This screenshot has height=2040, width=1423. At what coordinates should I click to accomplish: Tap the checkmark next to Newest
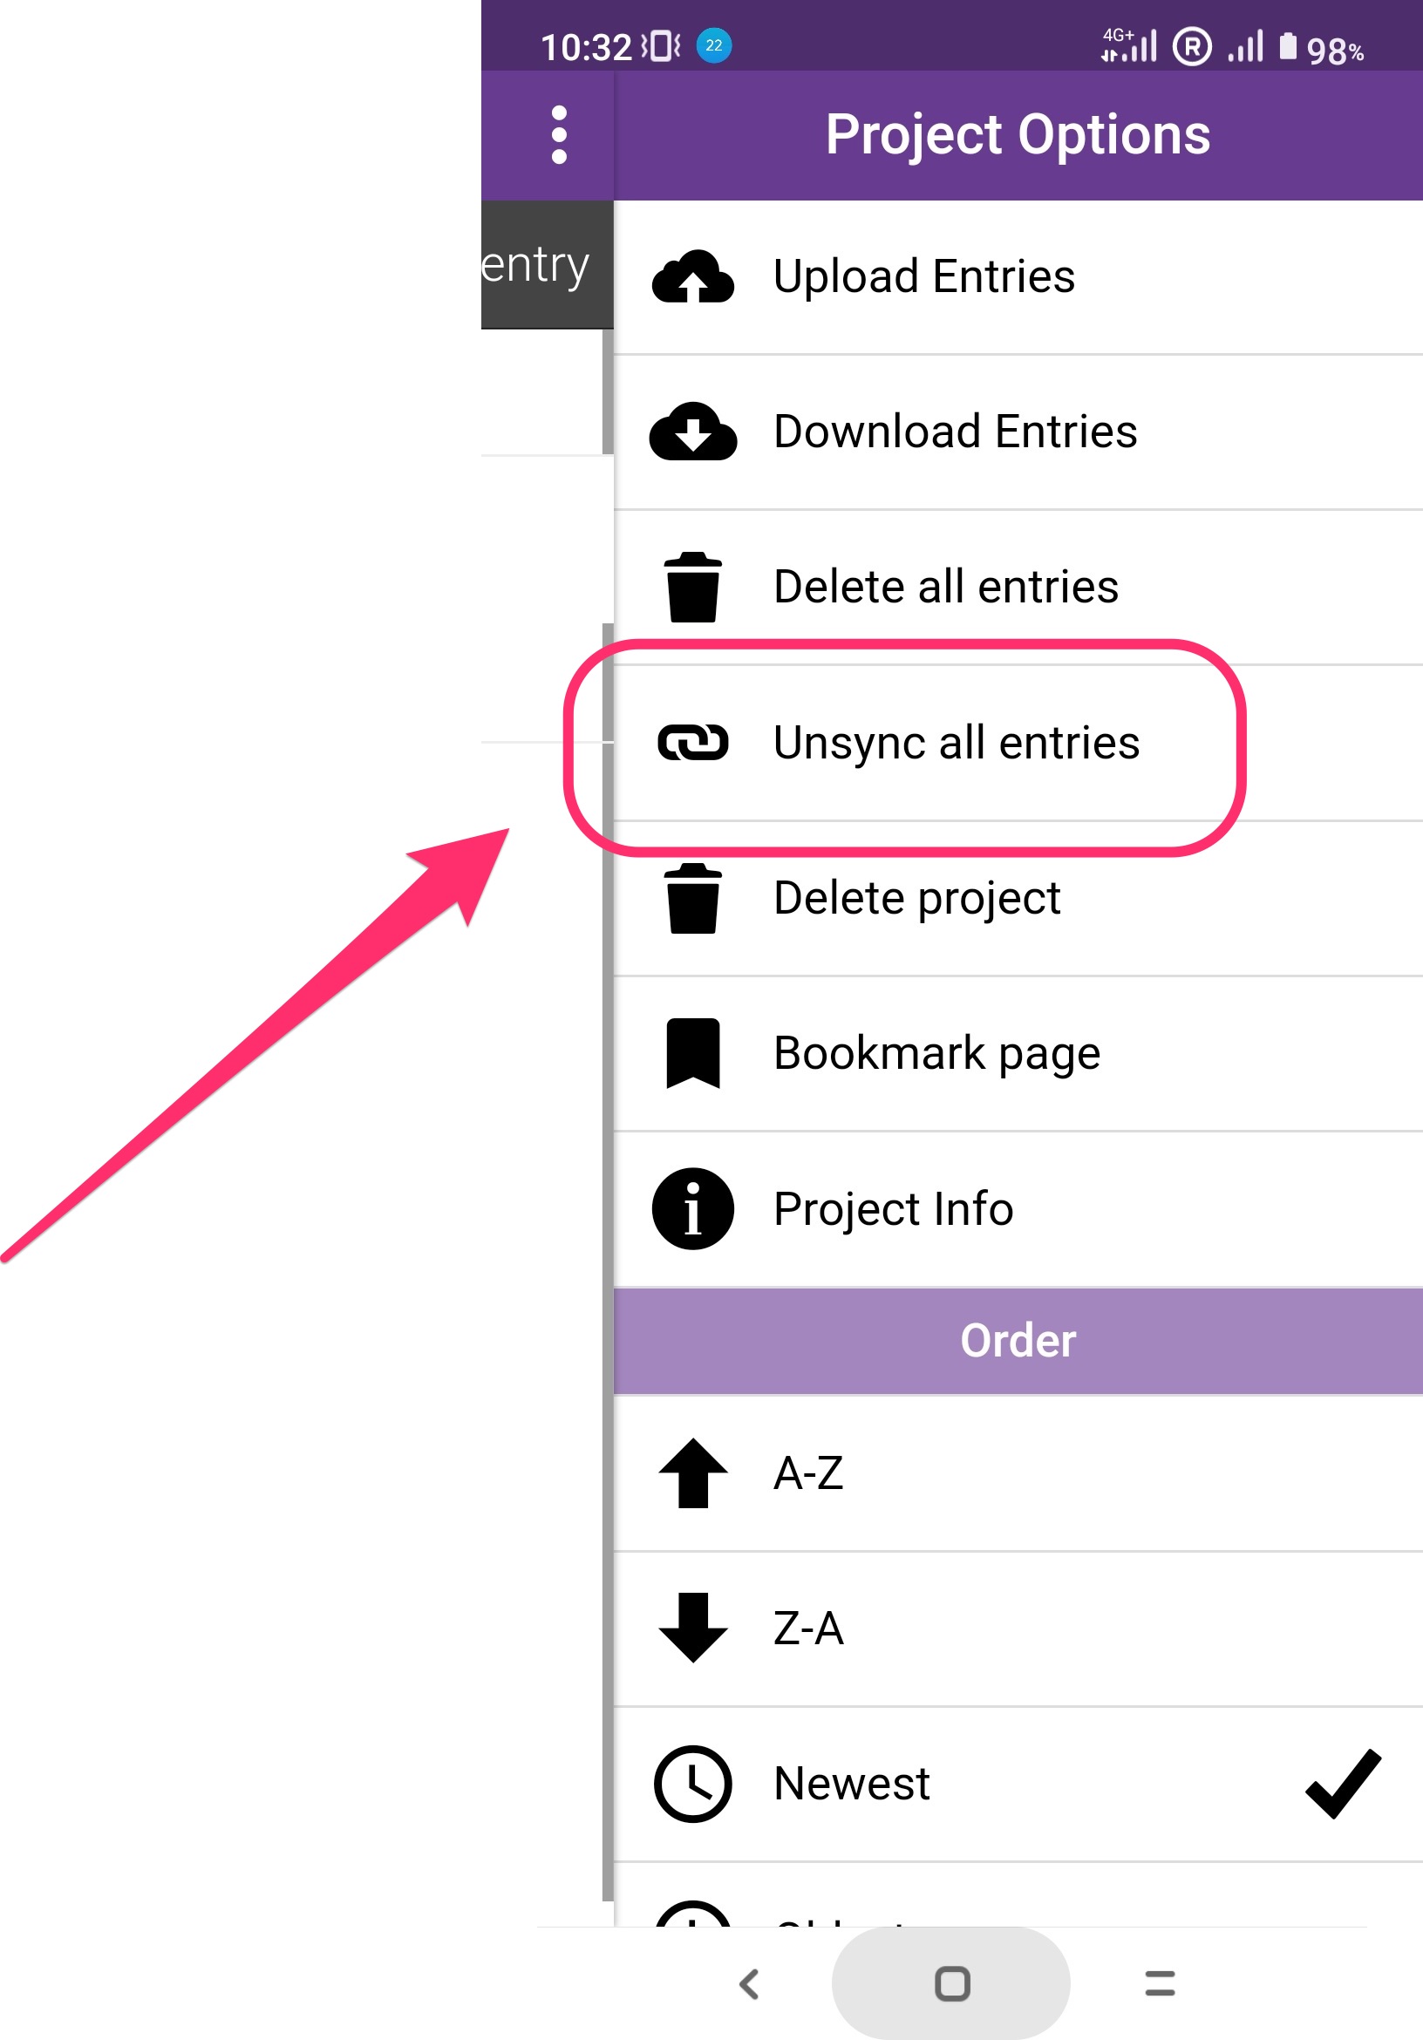tap(1342, 1783)
